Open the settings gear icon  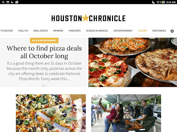172,31
